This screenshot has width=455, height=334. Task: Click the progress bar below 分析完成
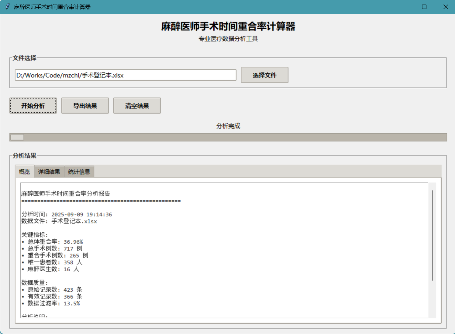coord(227,137)
